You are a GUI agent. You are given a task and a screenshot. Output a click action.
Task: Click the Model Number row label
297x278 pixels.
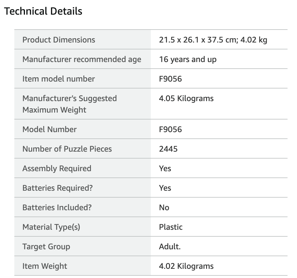(49, 130)
